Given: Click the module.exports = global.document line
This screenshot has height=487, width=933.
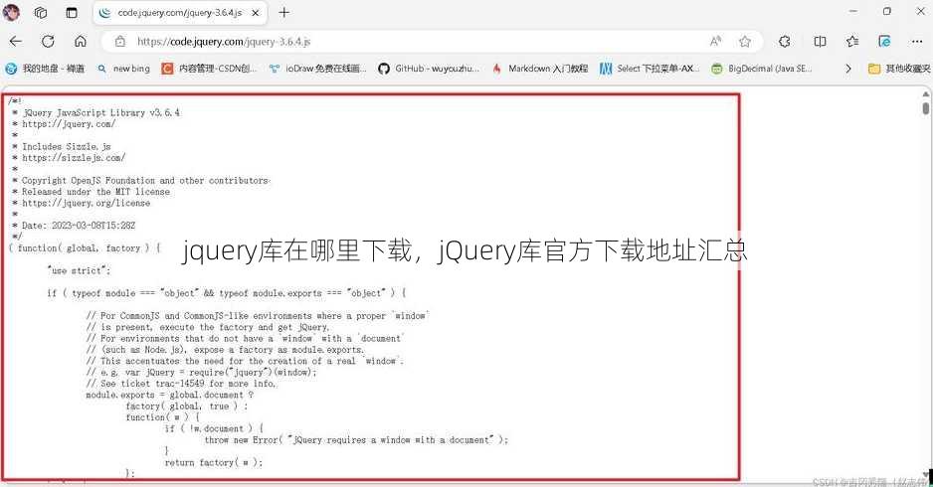Looking at the screenshot, I should point(169,395).
